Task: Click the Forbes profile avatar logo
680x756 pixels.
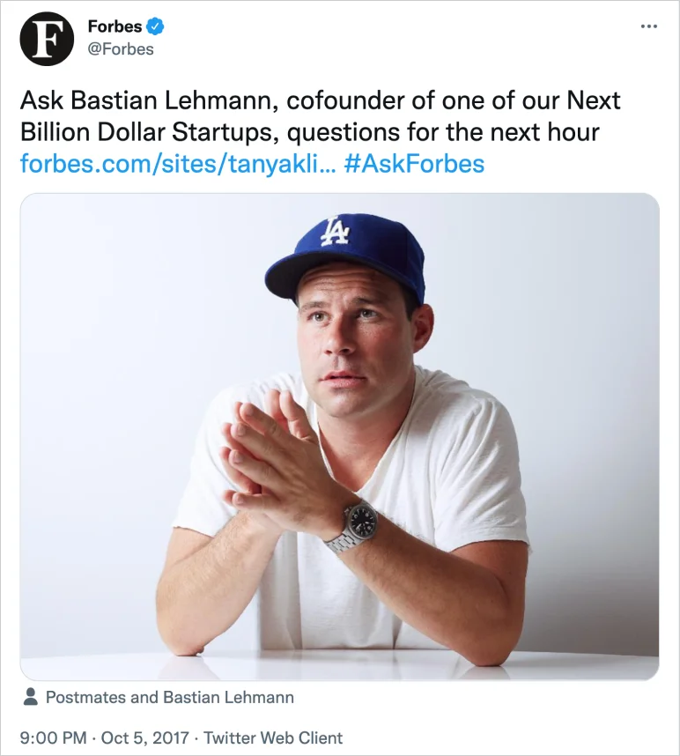Action: (47, 39)
